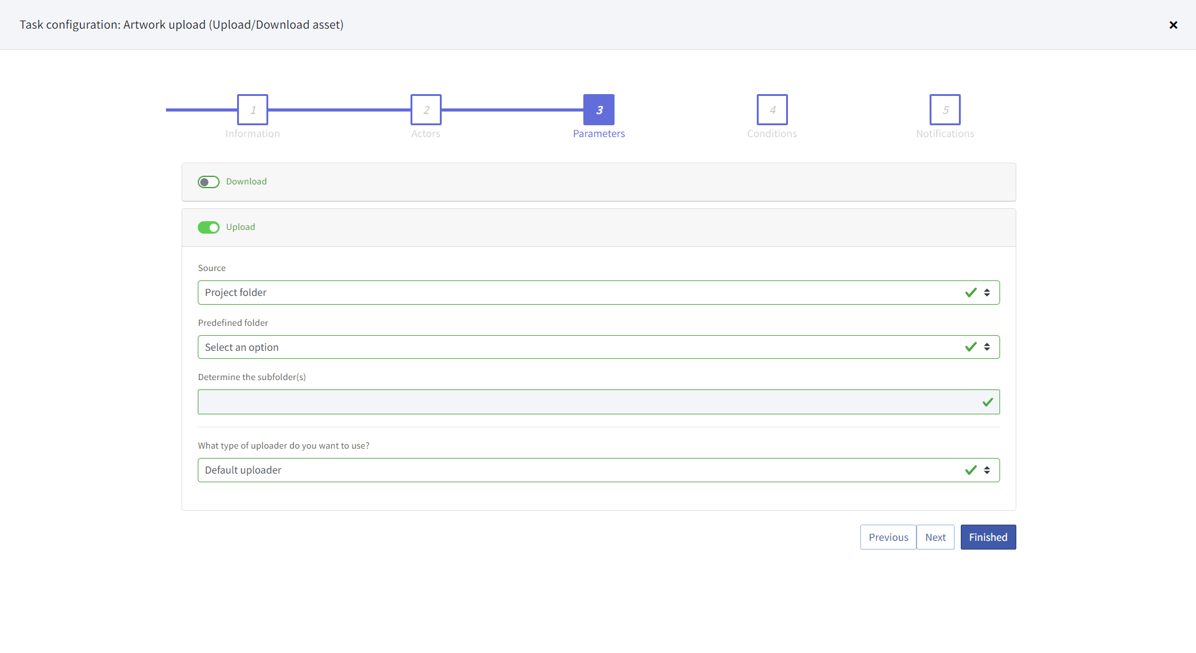This screenshot has width=1196, height=653.
Task: Click the Previous button
Action: 888,537
